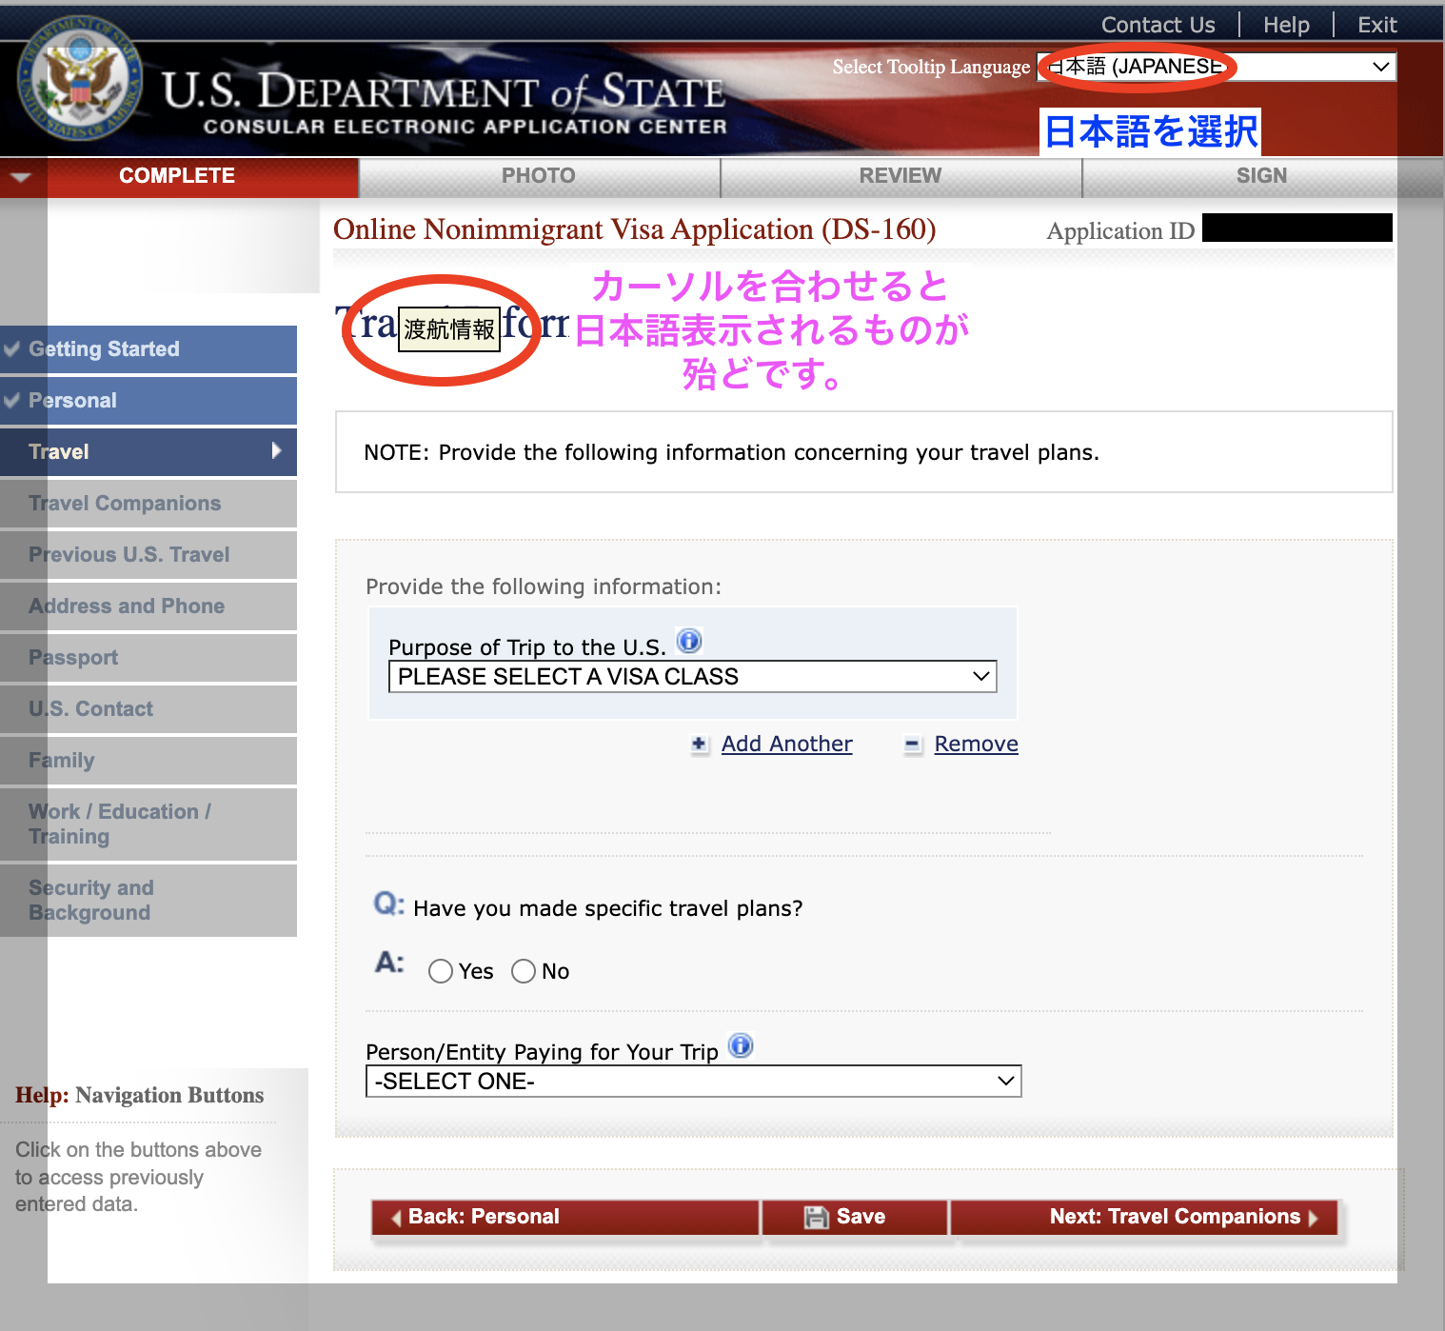Go to Family section
Viewport: 1445px width, 1331px height.
148,761
